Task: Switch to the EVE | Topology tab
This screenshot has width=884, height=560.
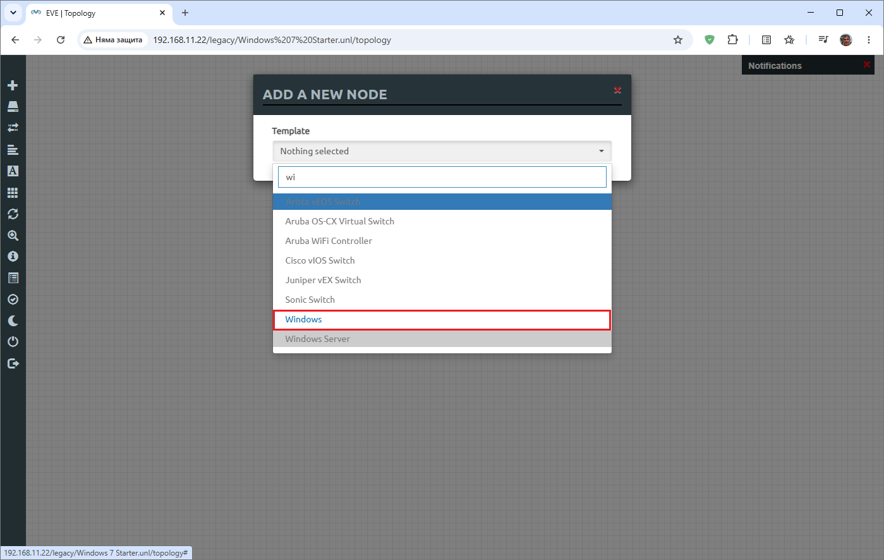Action: point(100,13)
